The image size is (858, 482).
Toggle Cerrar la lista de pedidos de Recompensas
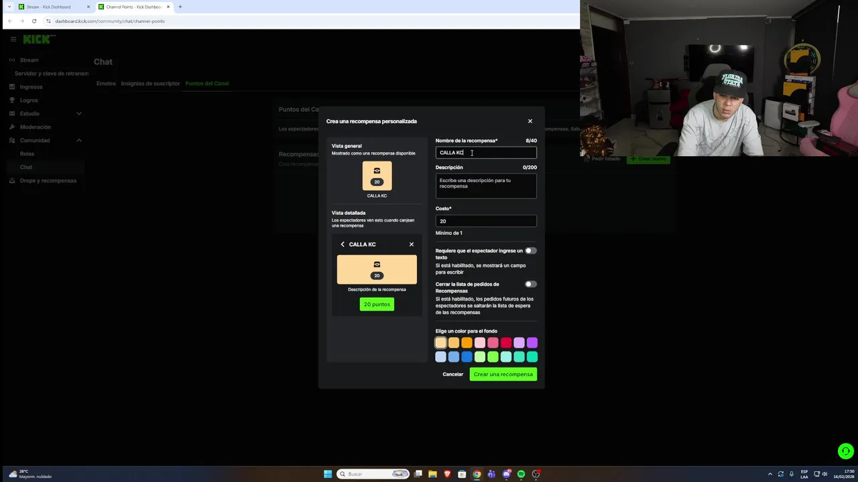click(531, 284)
